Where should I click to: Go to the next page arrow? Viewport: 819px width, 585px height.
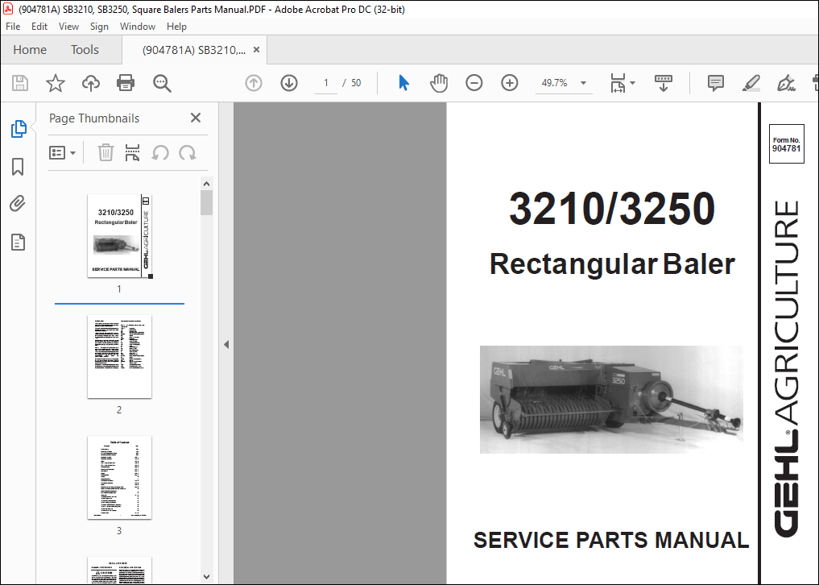(289, 83)
